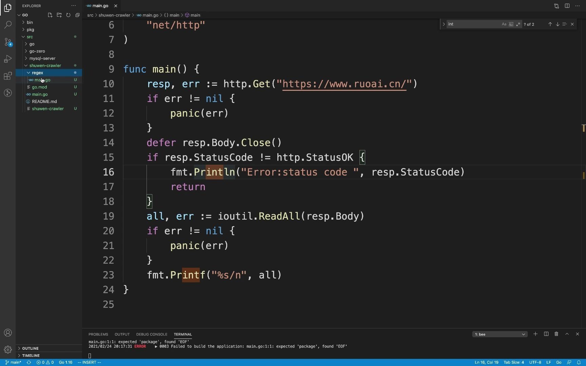Open notifications bell in status bar

coord(579,362)
